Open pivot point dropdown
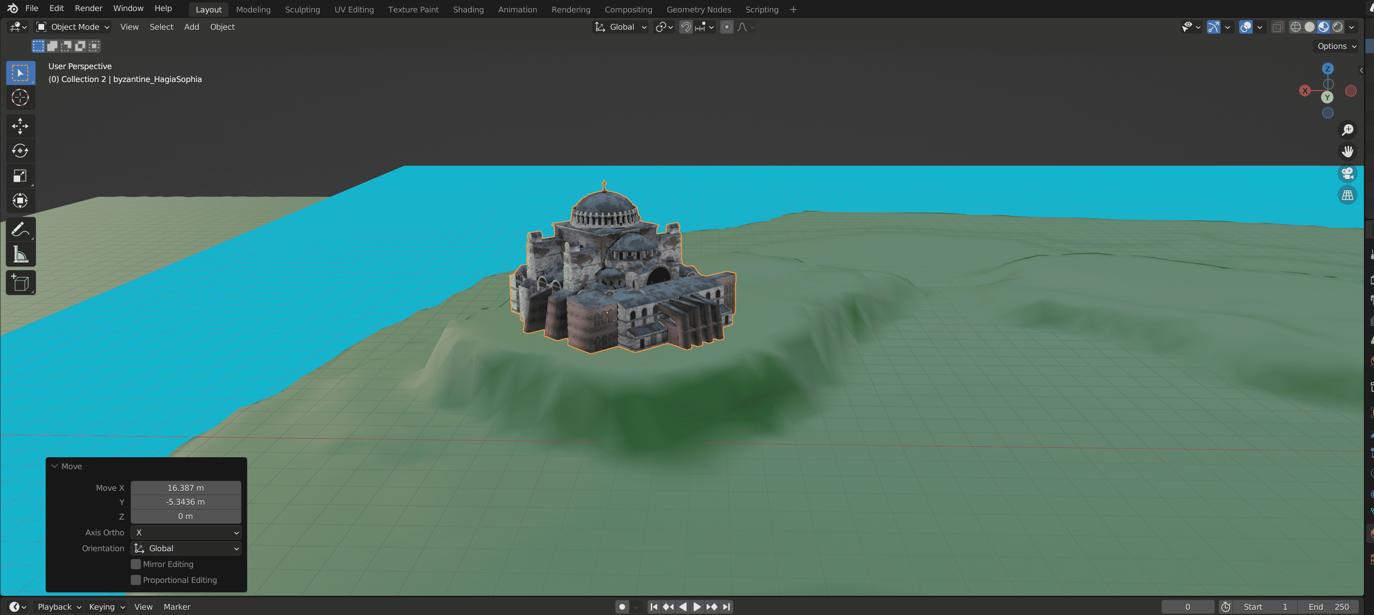 664,27
